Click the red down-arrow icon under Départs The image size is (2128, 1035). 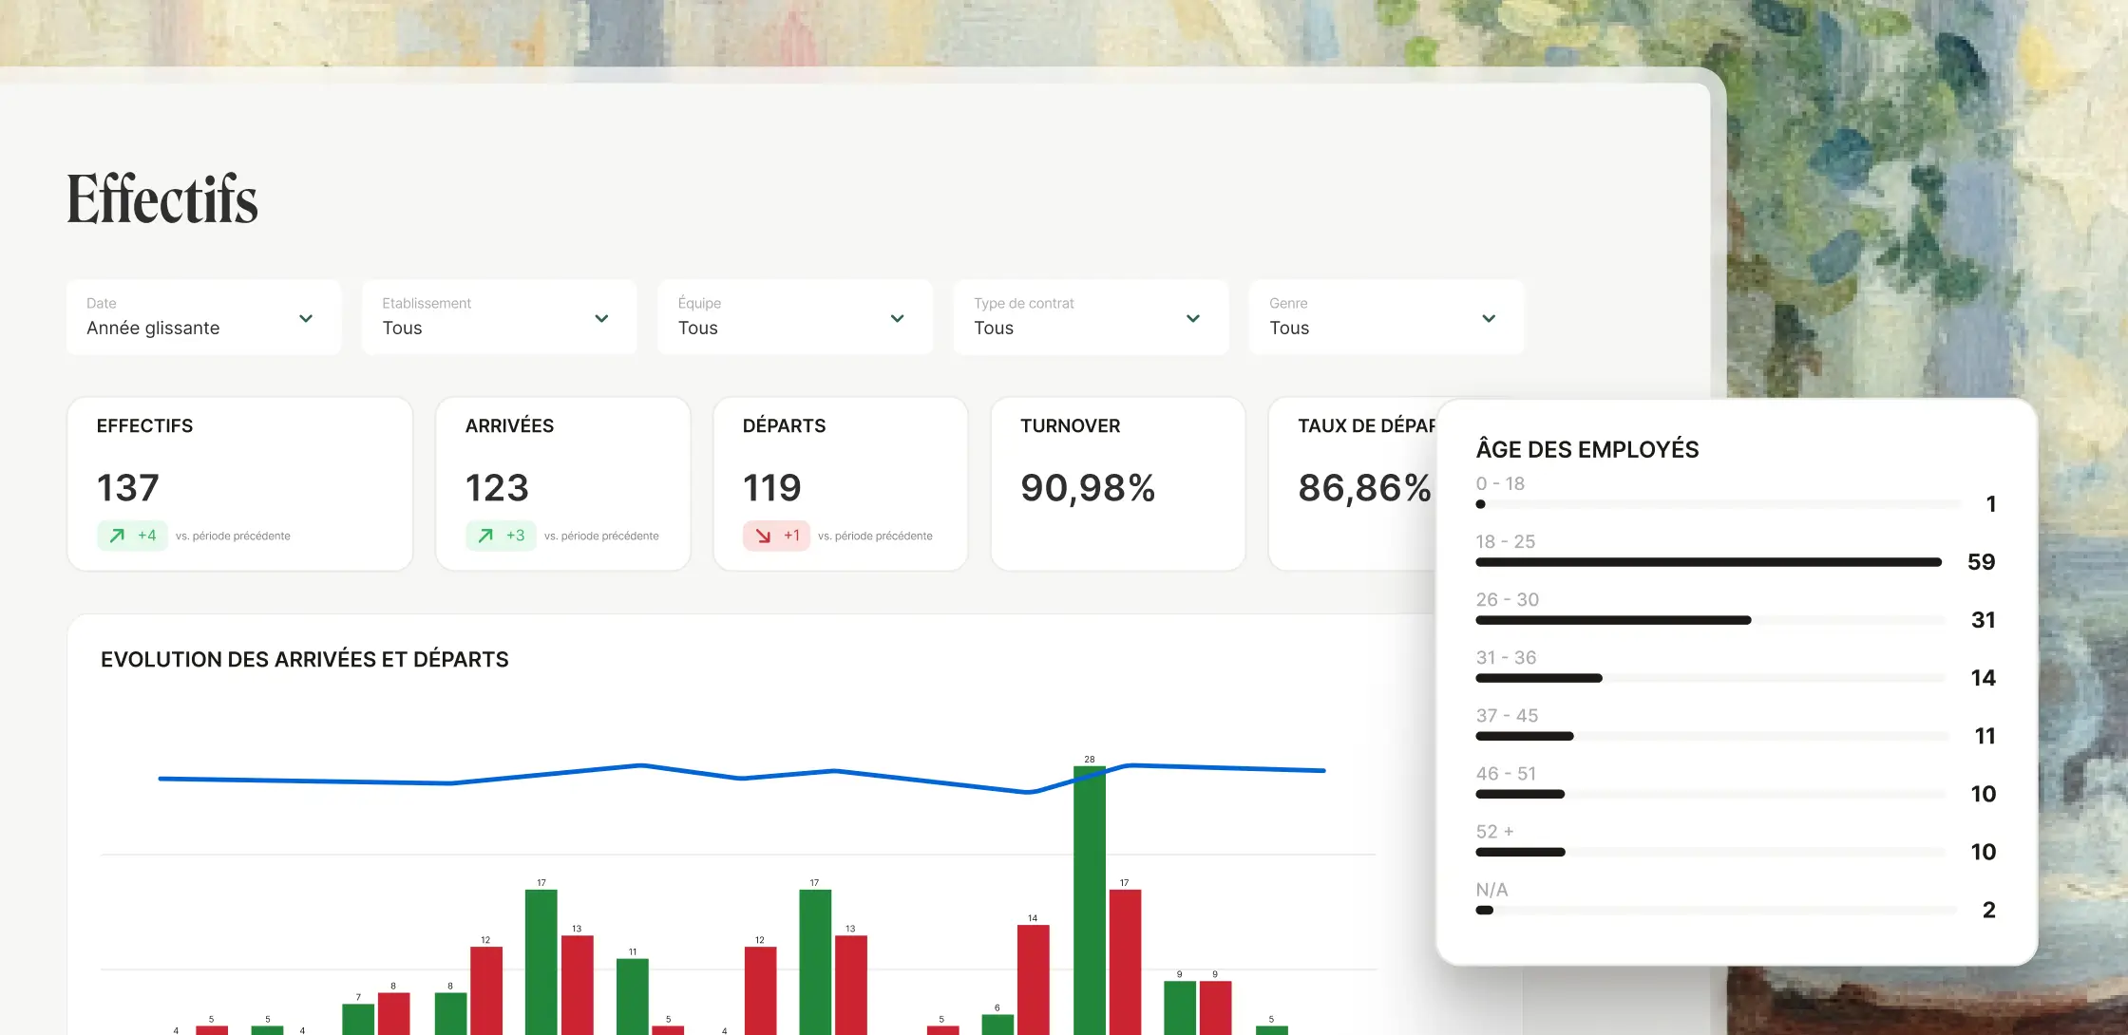(x=763, y=536)
